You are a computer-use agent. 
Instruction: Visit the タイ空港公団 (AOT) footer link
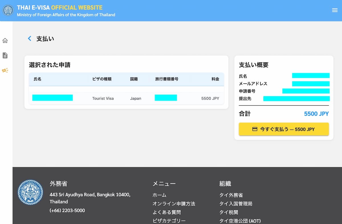pyautogui.click(x=240, y=221)
